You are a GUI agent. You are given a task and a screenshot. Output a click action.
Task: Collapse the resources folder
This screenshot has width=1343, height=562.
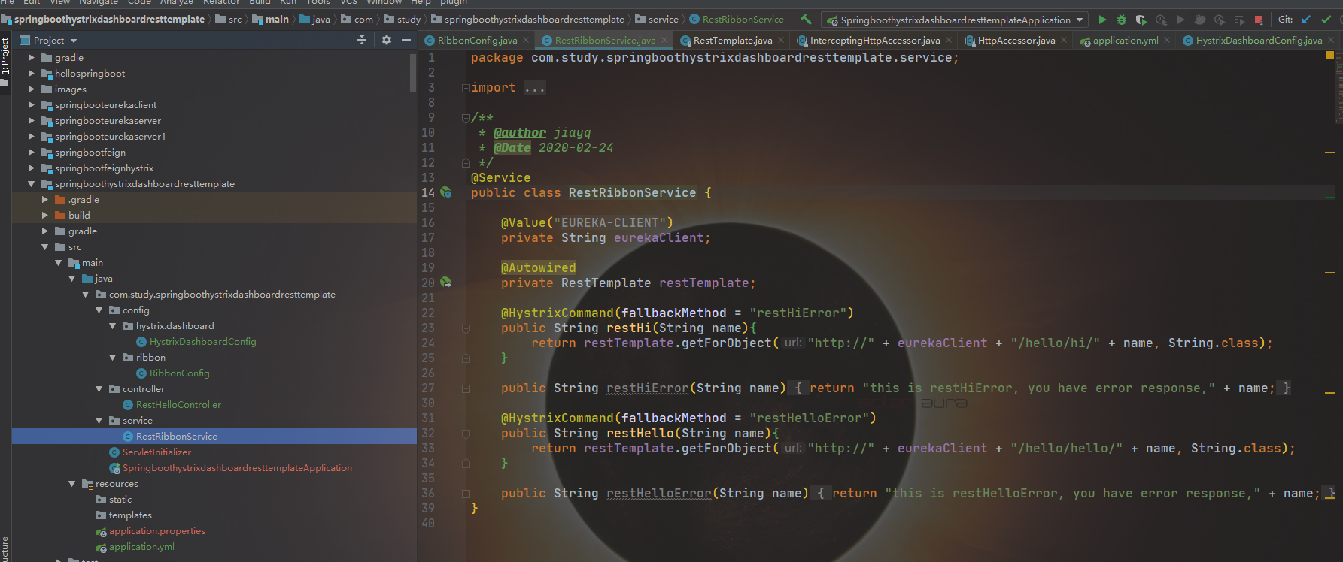pyautogui.click(x=71, y=483)
